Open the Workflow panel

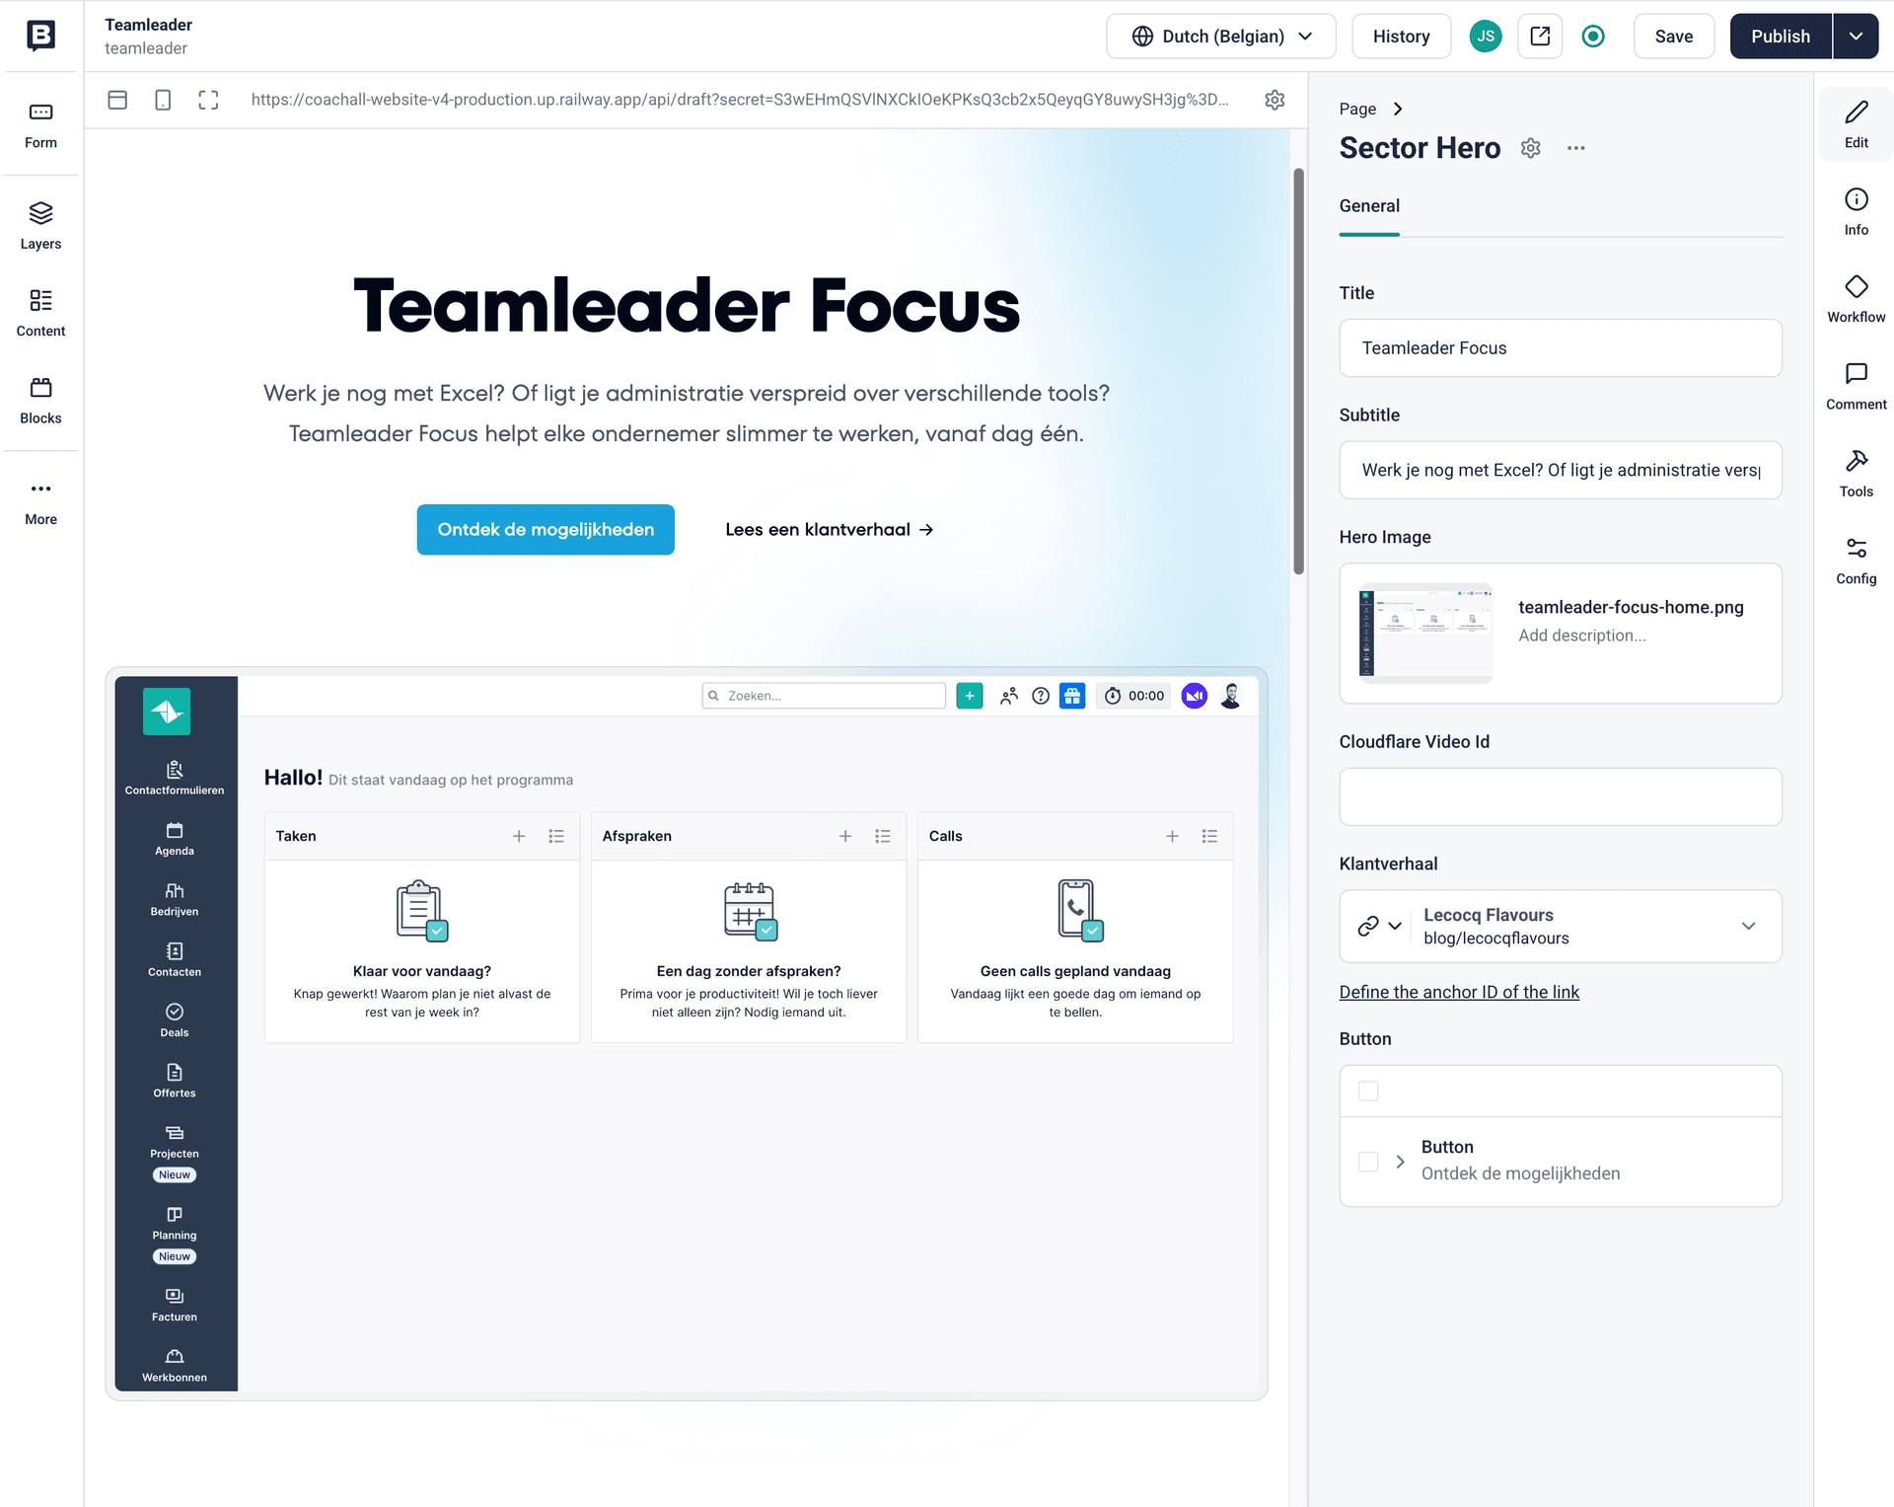pyautogui.click(x=1857, y=299)
